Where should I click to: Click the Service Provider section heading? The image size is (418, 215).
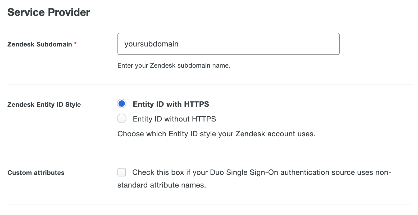point(48,12)
